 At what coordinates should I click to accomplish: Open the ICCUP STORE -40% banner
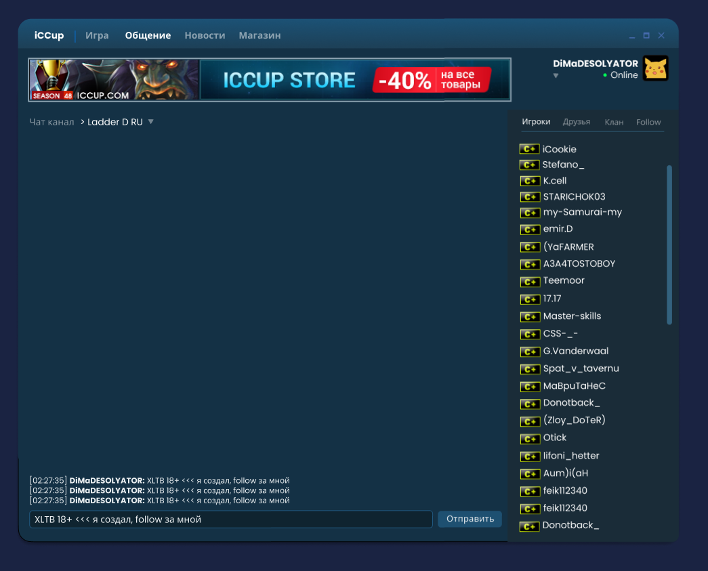[355, 80]
